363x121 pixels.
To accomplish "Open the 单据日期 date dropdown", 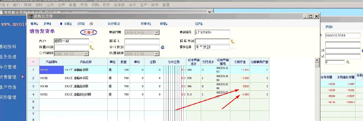I will tap(157, 33).
